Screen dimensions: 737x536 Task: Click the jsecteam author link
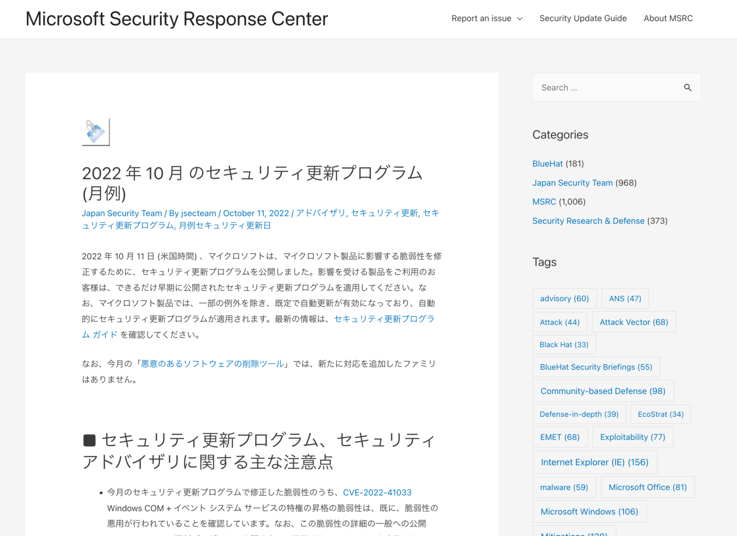198,213
